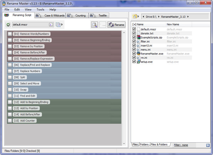Open the script files copy icon menu
This screenshot has width=213, height=155.
58,25
